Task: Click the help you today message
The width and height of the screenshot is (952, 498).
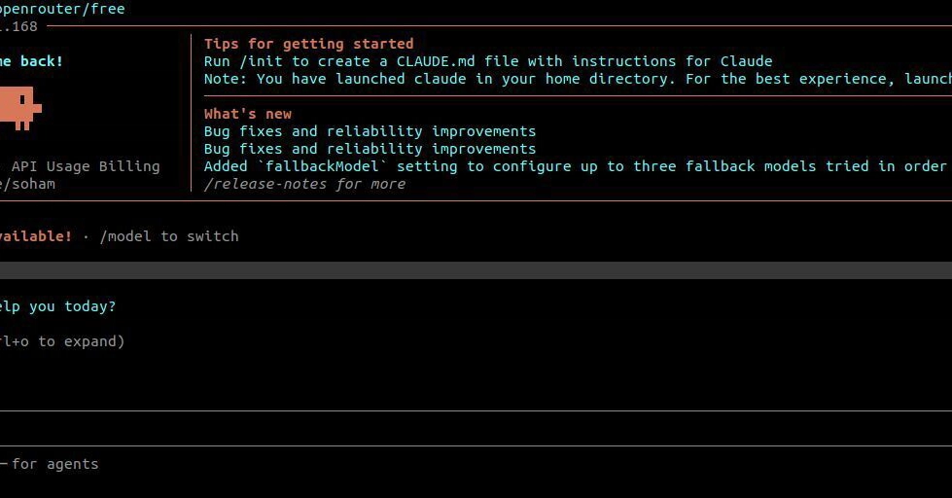Action: click(57, 306)
